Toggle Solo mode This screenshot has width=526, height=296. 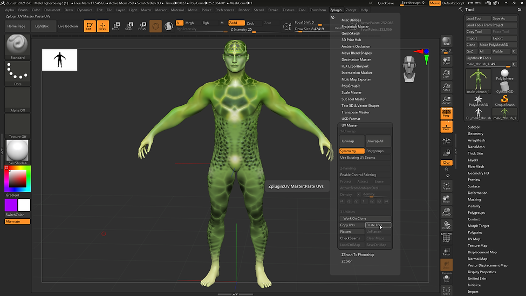click(447, 278)
